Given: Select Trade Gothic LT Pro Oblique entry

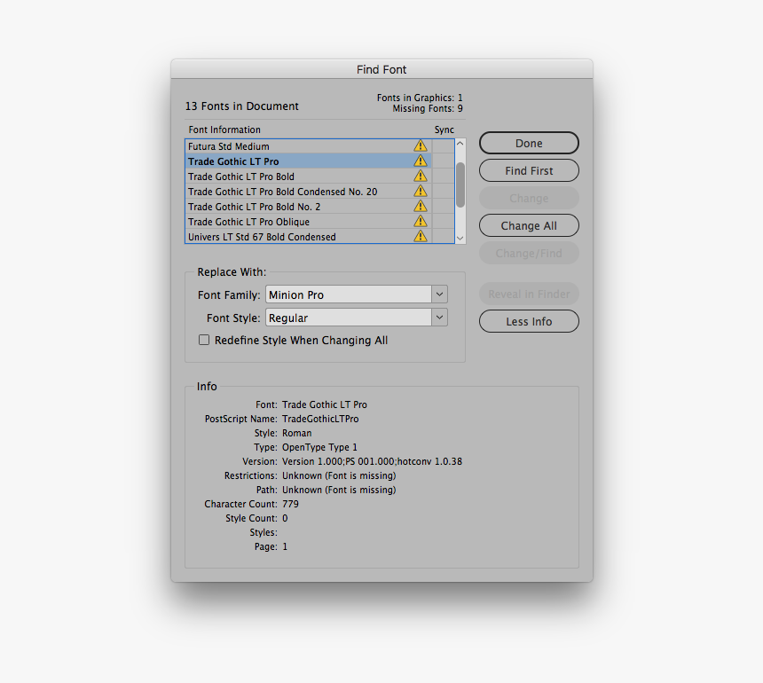Looking at the screenshot, I should click(309, 222).
